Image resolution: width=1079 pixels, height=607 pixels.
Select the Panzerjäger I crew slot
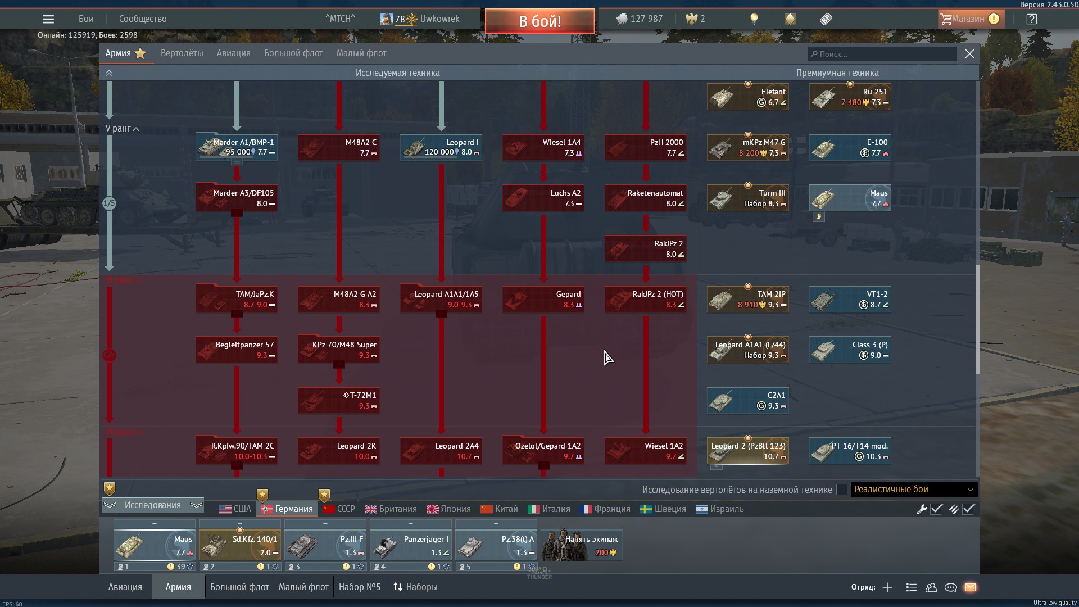[411, 545]
